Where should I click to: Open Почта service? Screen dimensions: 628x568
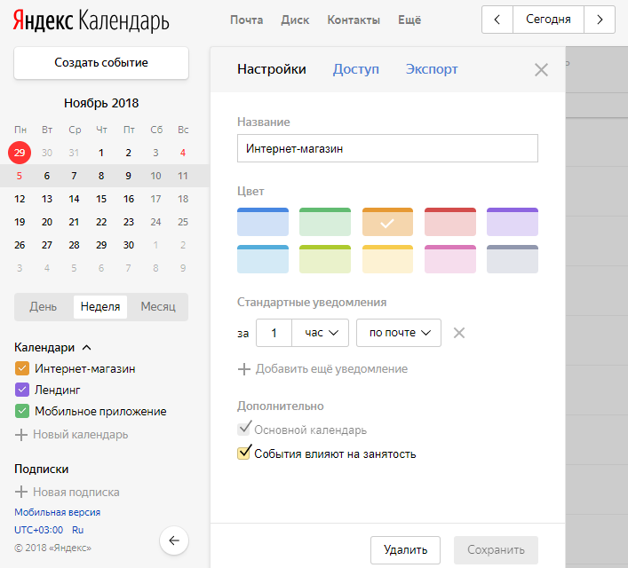pos(246,20)
